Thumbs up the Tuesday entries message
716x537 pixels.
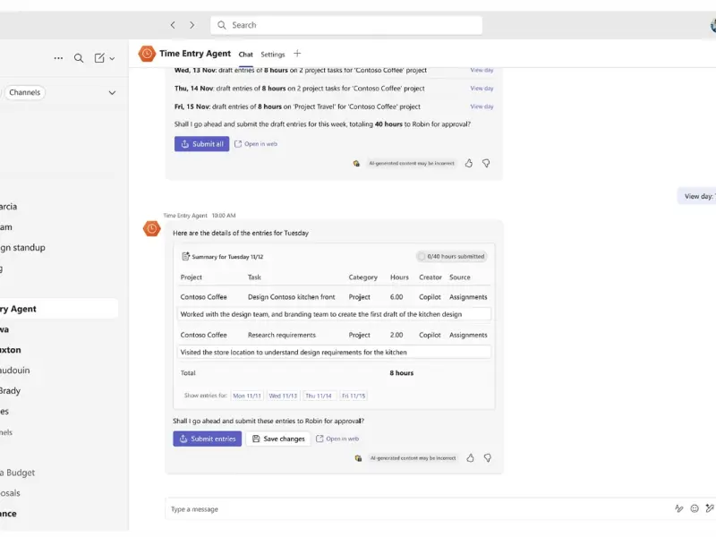tap(470, 457)
